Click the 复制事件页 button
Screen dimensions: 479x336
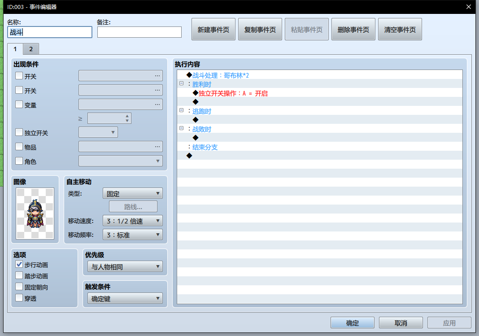coord(260,29)
